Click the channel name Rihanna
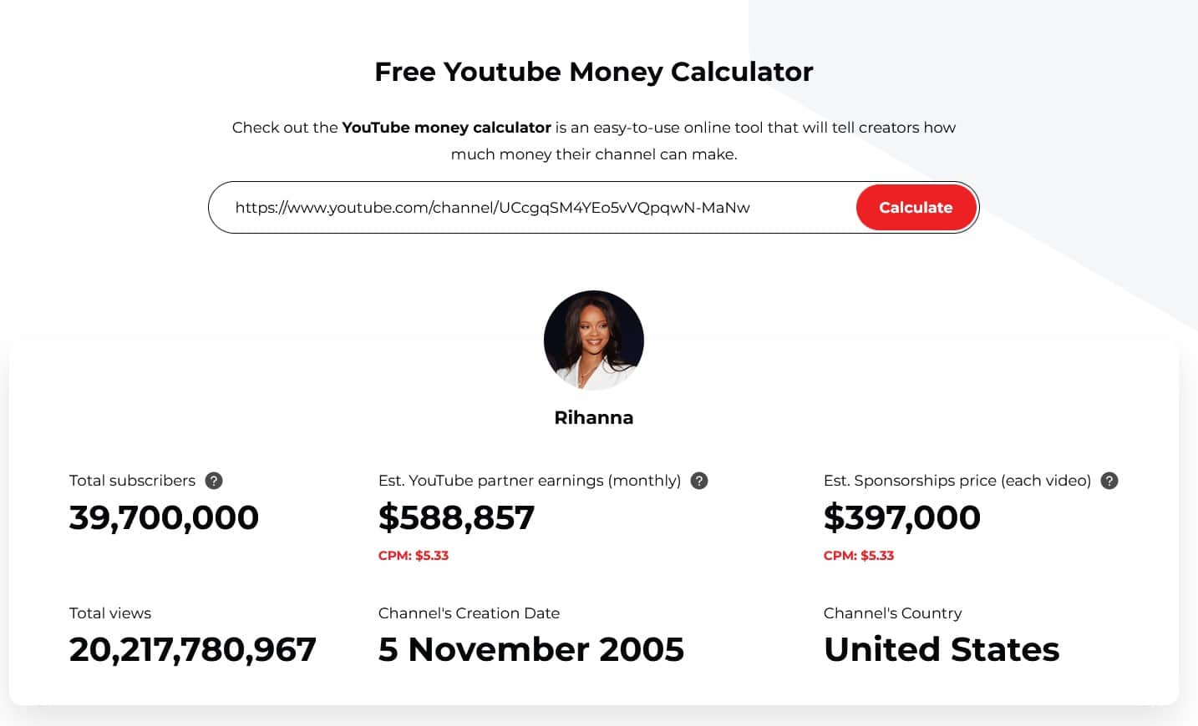This screenshot has height=726, width=1198. coord(593,417)
